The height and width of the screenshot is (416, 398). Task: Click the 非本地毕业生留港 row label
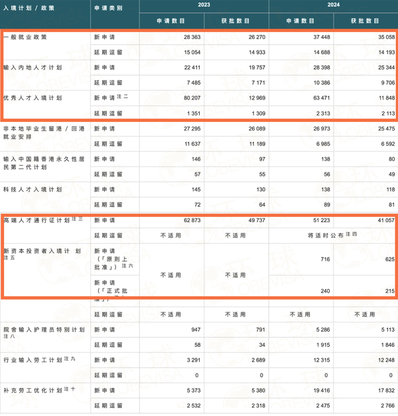[44, 129]
